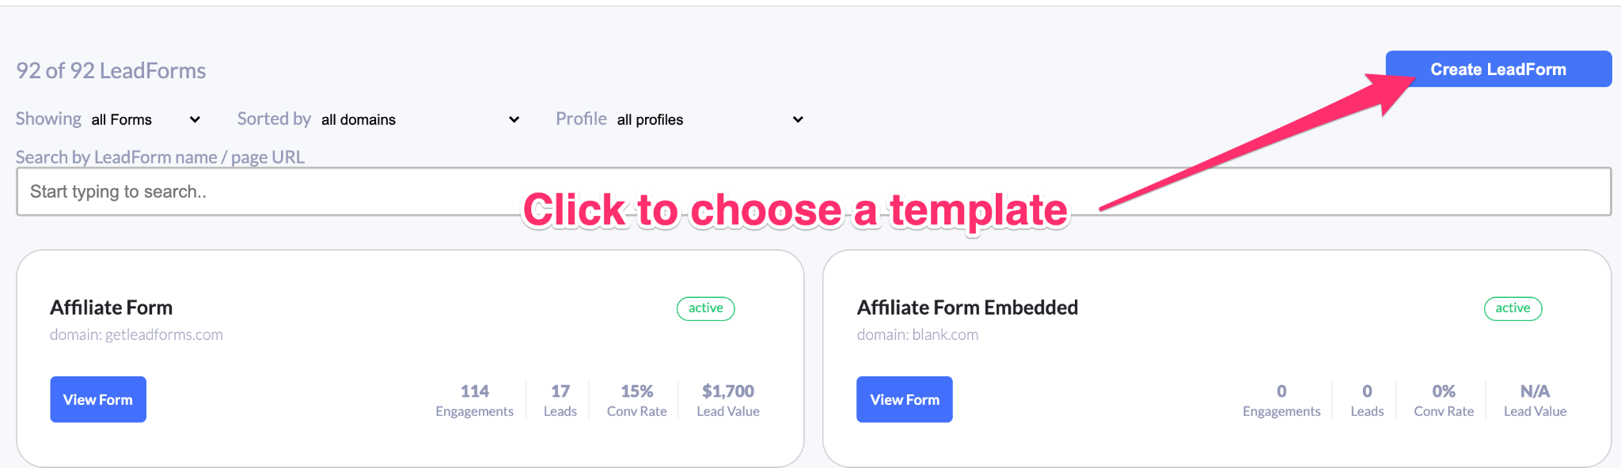Expand the Sorted by all domains dropdown
This screenshot has width=1621, height=468.
pos(419,119)
